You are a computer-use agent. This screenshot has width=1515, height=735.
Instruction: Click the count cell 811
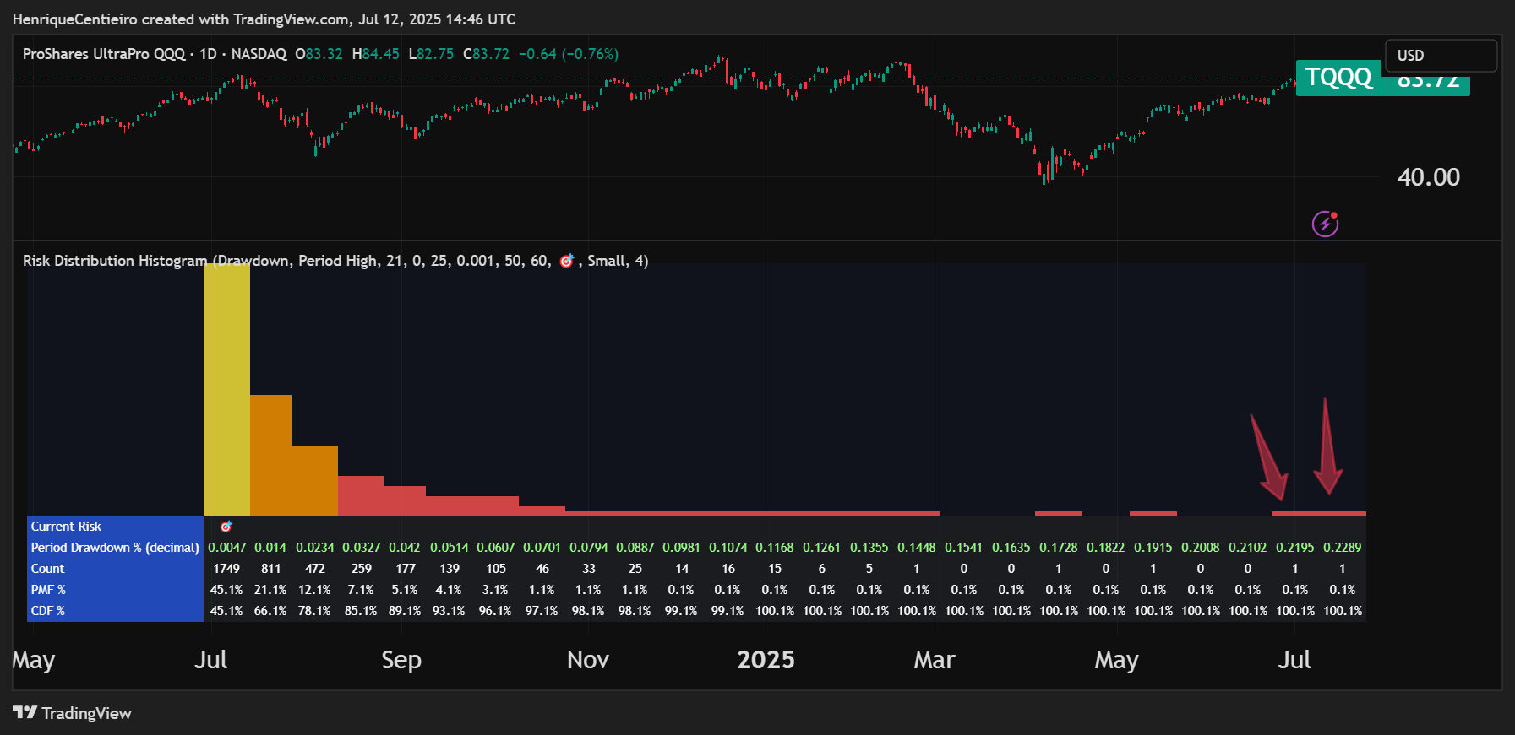click(270, 569)
